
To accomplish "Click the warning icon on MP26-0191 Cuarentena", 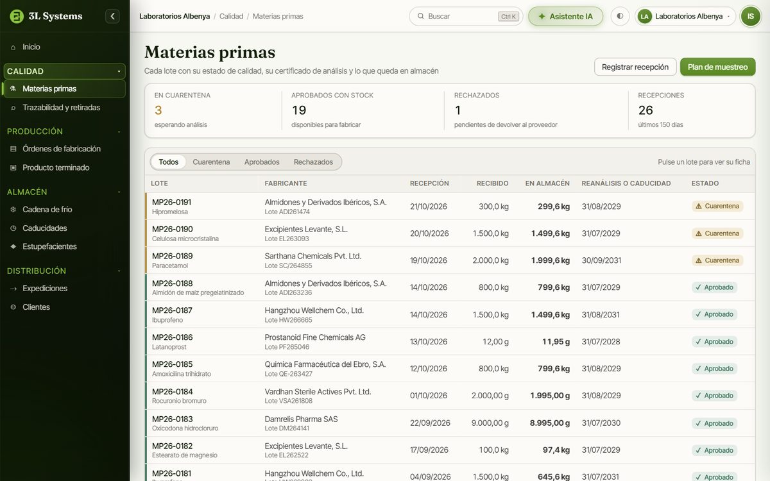I will pyautogui.click(x=699, y=207).
